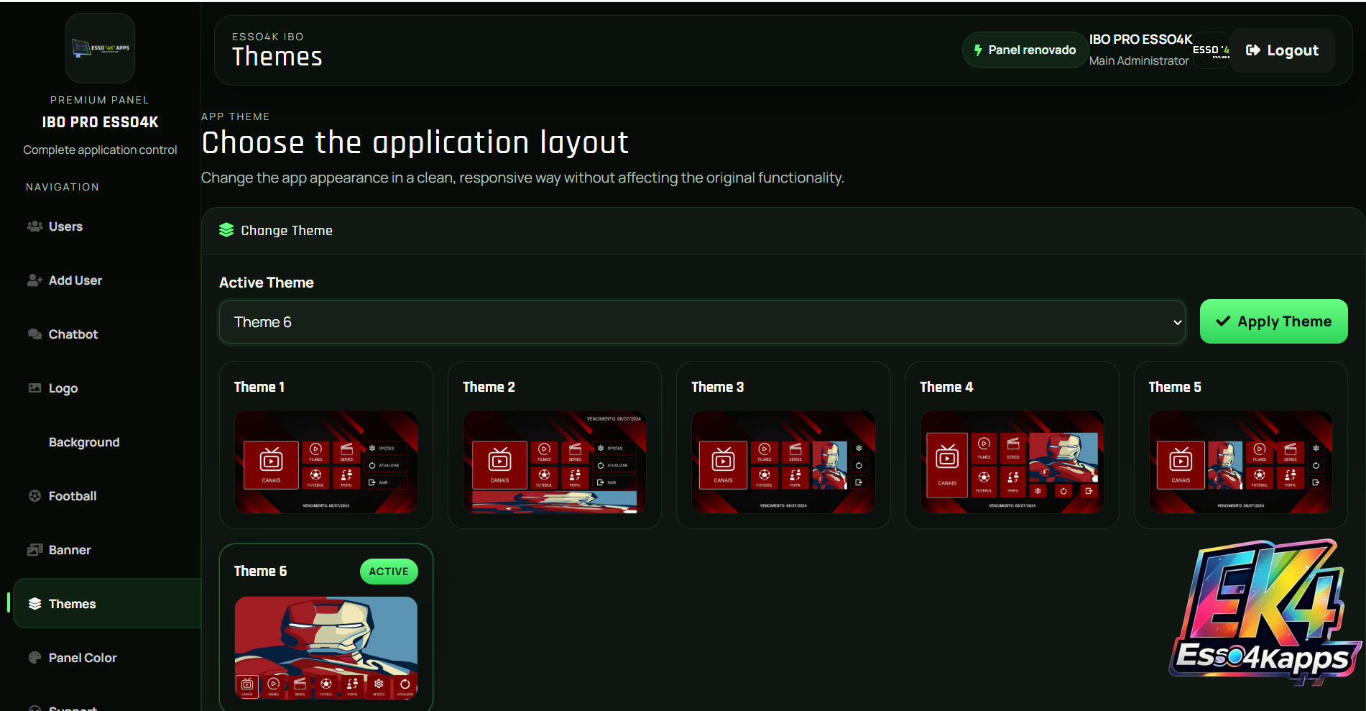The width and height of the screenshot is (1366, 711).
Task: Click the Panel renovado status badge
Action: pos(1025,50)
